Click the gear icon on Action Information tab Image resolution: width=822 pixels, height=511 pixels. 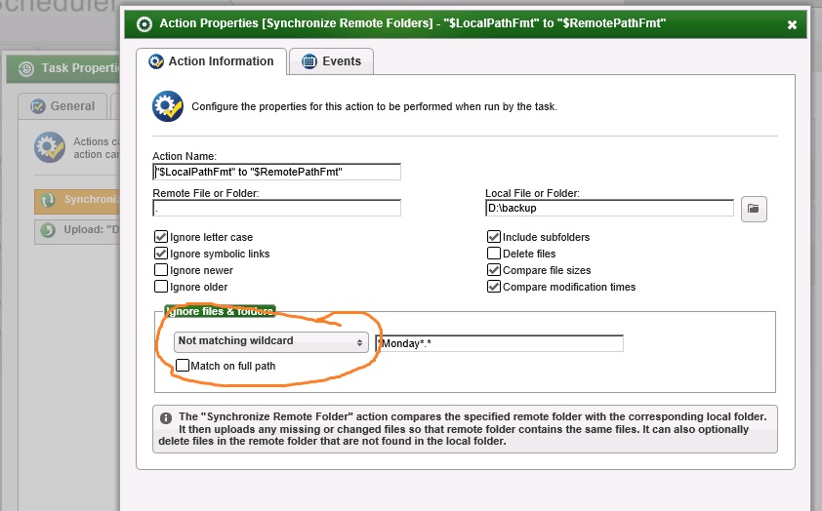coord(155,61)
